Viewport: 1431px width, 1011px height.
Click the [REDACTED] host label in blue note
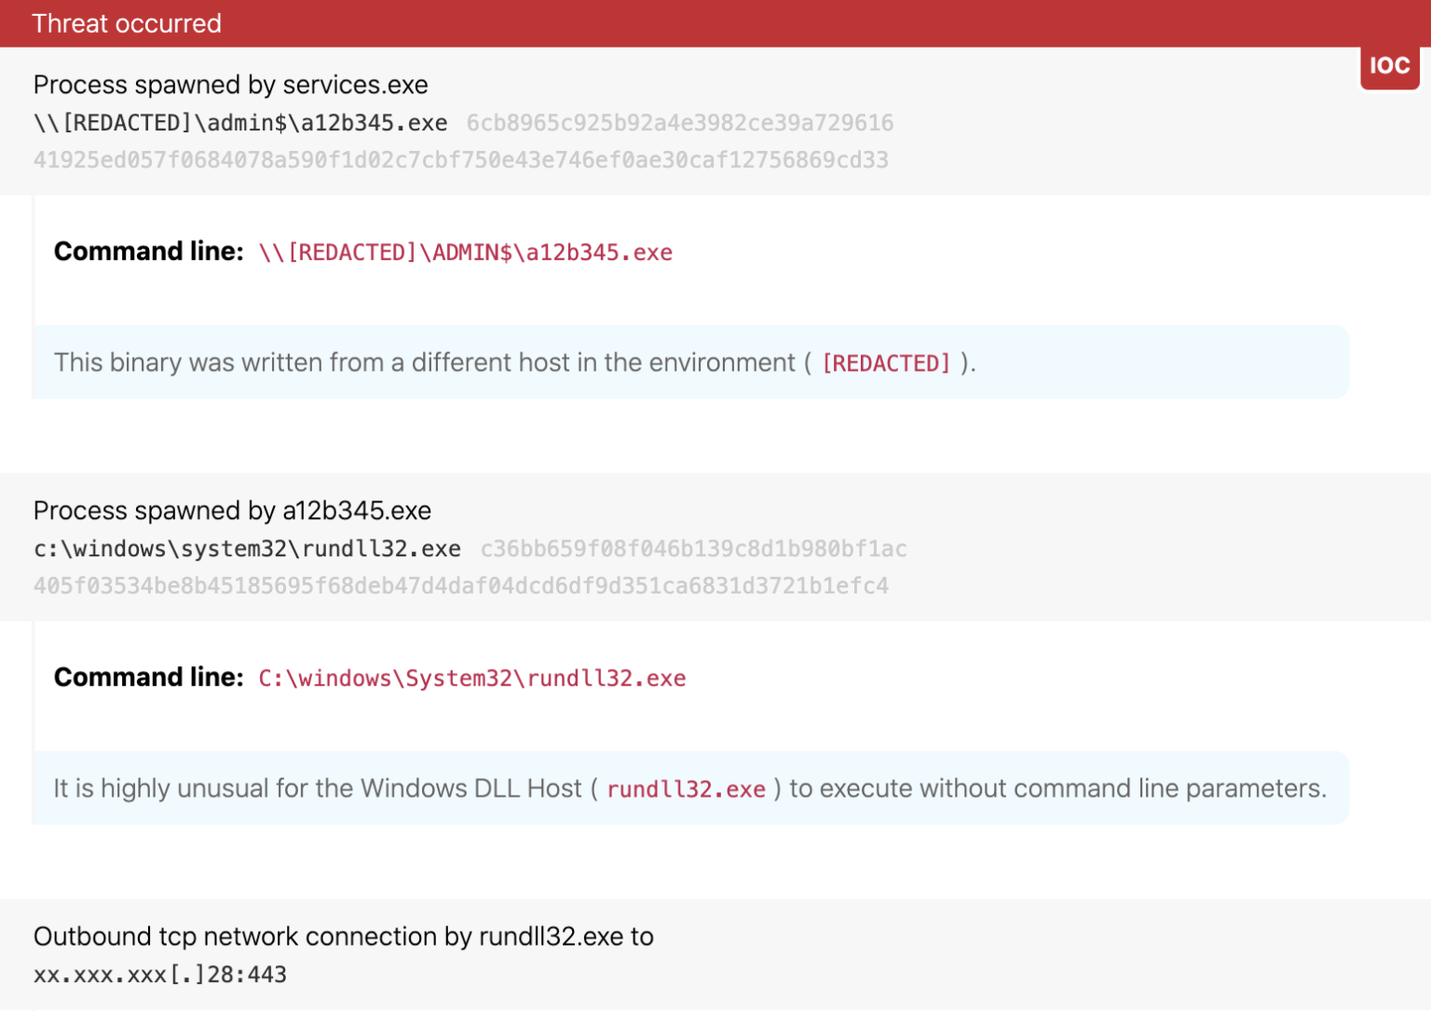[x=885, y=363]
